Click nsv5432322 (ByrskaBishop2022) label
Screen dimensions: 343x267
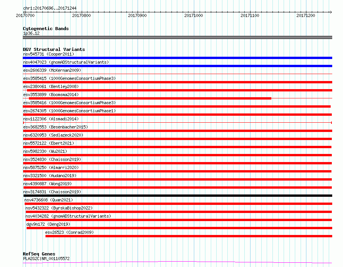tap(59, 208)
